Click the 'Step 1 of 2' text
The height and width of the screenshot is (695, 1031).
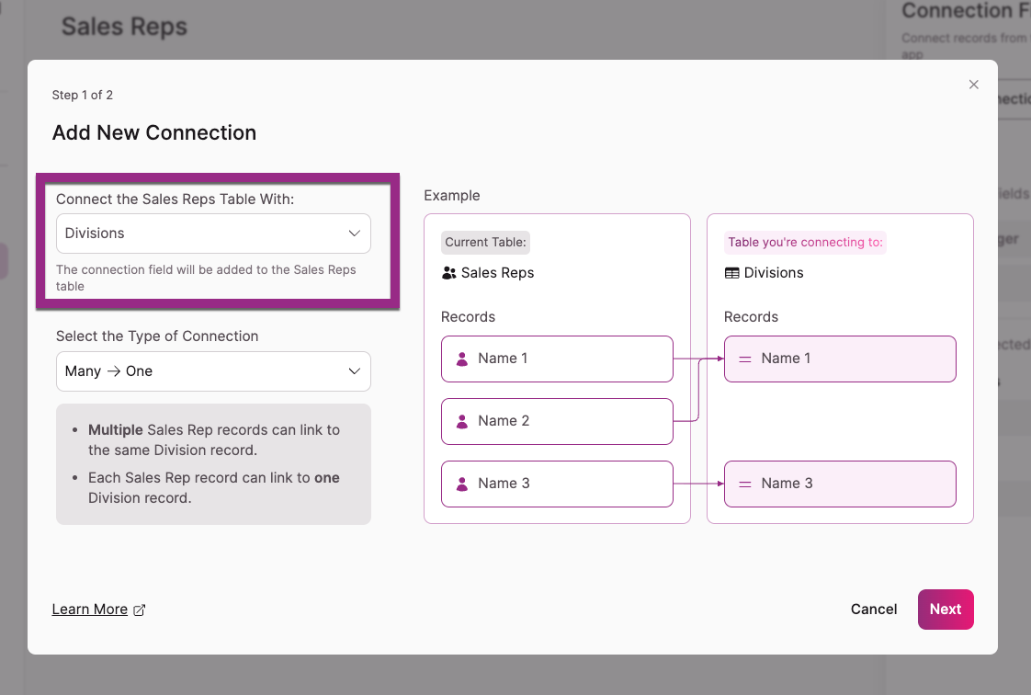pyautogui.click(x=82, y=95)
